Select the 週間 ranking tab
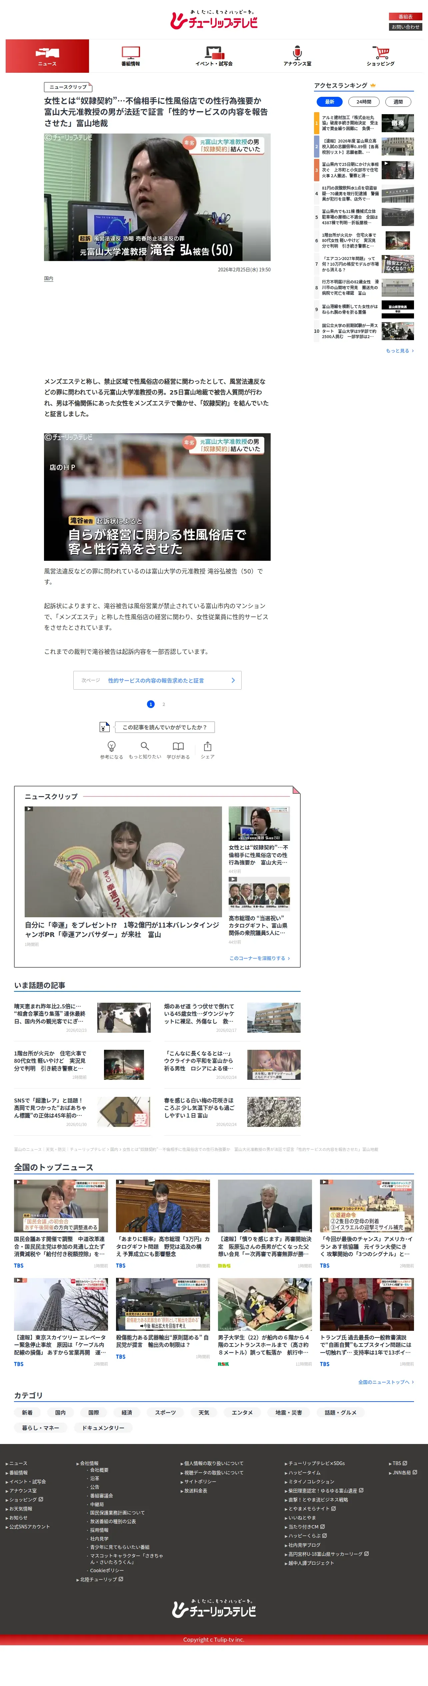Image resolution: width=428 pixels, height=1686 pixels. point(398,102)
